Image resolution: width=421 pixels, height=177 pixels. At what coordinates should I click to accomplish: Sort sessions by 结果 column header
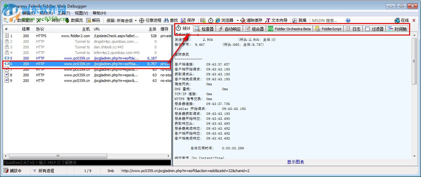pos(26,29)
